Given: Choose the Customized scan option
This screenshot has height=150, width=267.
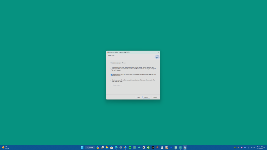Looking at the screenshot, I should coord(111,80).
